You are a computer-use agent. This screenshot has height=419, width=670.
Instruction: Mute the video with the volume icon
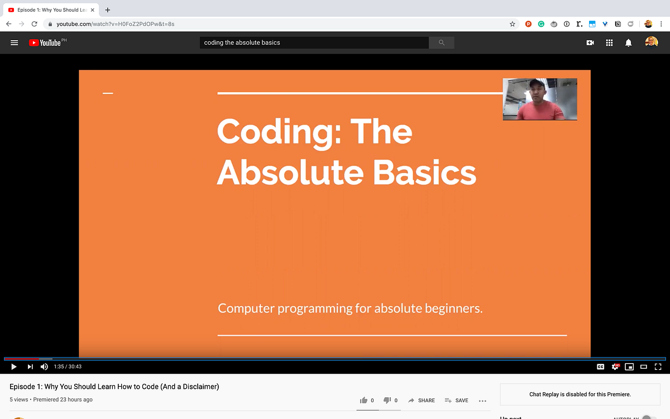click(x=44, y=366)
